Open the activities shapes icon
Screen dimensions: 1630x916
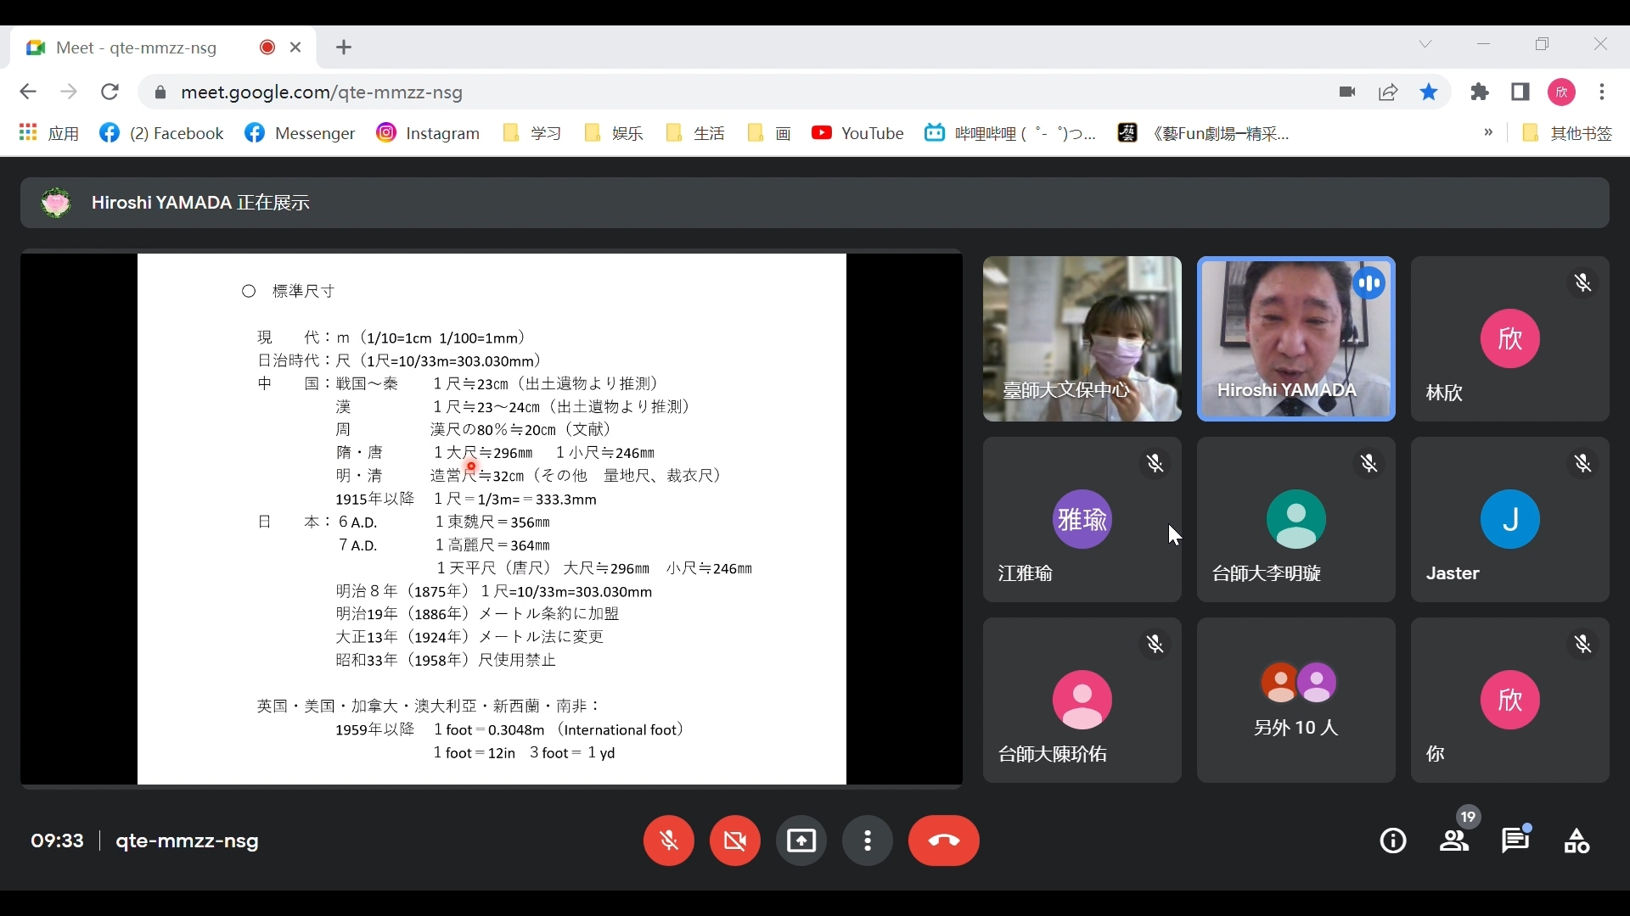tap(1577, 841)
